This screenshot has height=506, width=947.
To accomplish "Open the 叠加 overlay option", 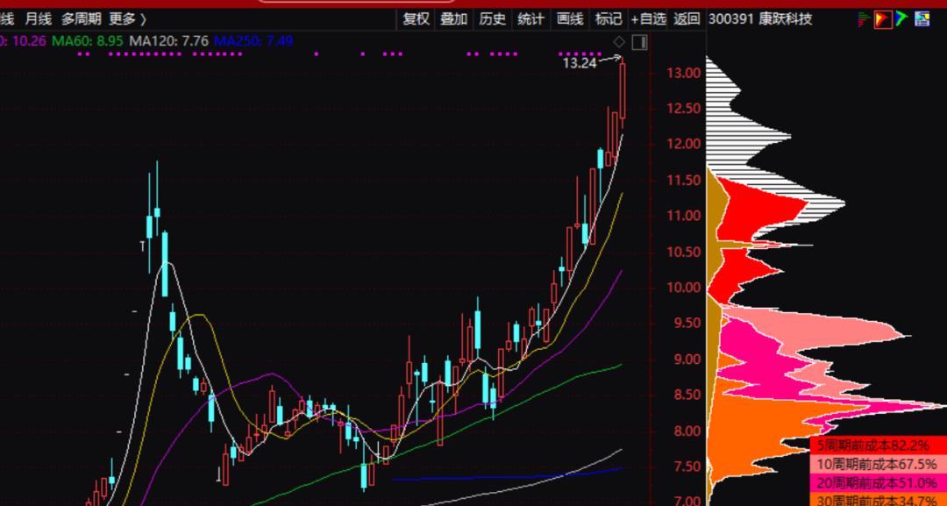I will click(453, 19).
